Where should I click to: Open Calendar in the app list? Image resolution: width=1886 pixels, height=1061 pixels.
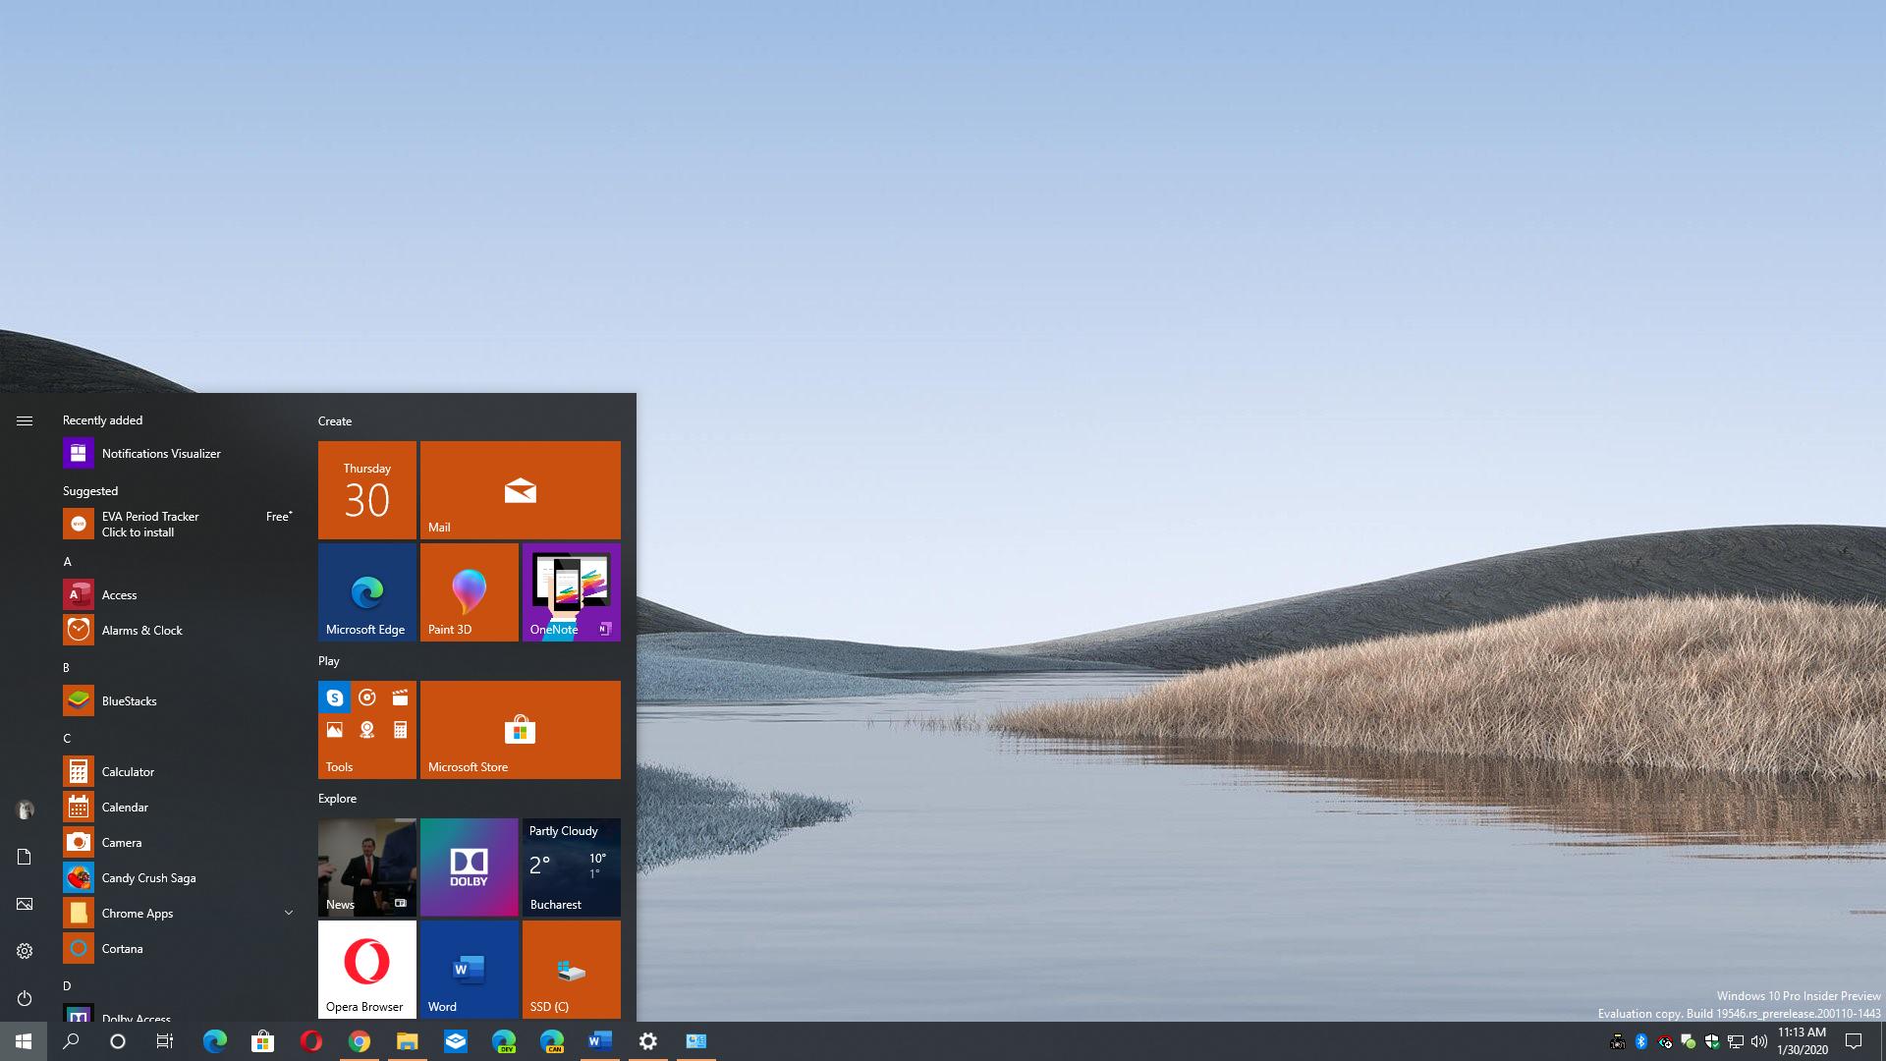click(x=179, y=807)
